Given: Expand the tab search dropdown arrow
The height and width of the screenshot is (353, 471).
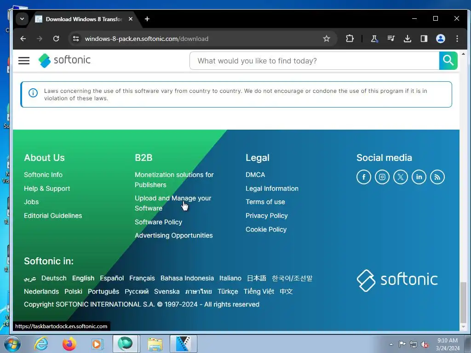Looking at the screenshot, I should (22, 19).
